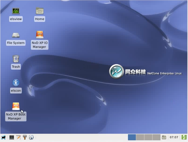Open the elsview desktop icon

coord(16,11)
